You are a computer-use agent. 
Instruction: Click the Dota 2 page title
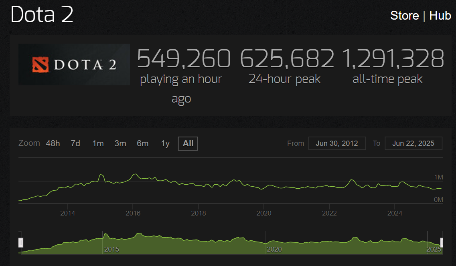click(x=42, y=14)
